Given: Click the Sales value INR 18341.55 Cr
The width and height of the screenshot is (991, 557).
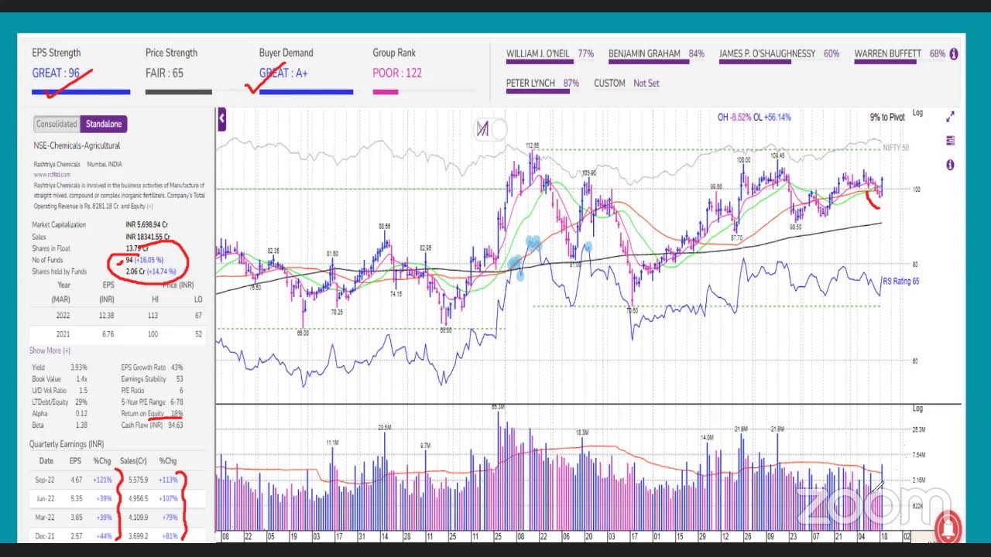Looking at the screenshot, I should point(147,237).
